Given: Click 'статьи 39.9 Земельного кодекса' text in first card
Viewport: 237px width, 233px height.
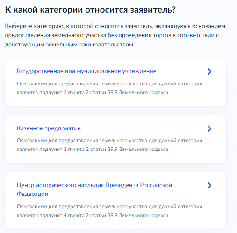Looking at the screenshot, I should tap(129, 92).
